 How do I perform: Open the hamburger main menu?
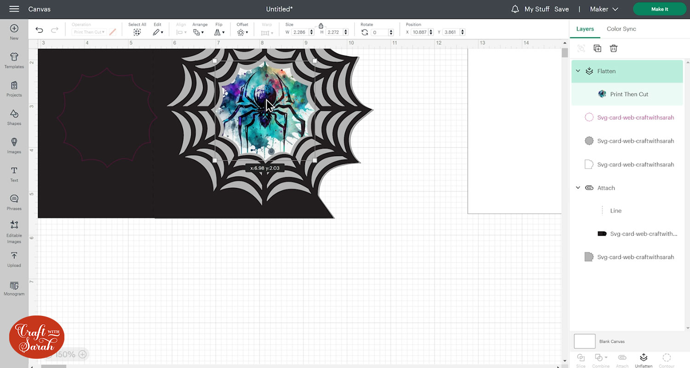(x=14, y=9)
